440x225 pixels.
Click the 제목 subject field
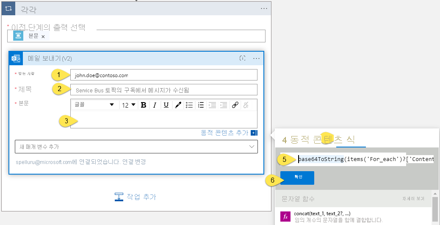coord(164,90)
